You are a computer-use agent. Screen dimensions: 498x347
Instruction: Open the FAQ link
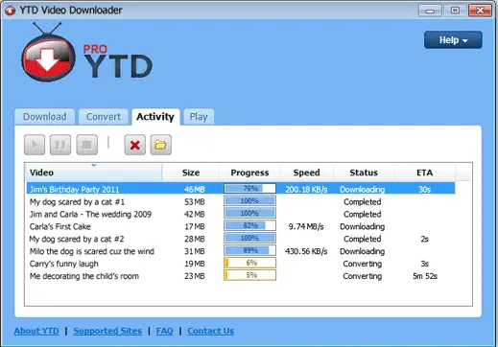pos(164,331)
